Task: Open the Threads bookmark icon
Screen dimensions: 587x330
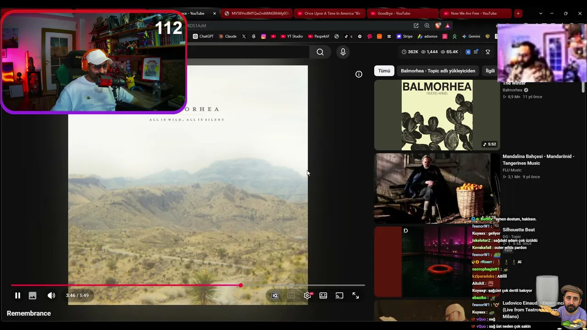Action: click(254, 36)
